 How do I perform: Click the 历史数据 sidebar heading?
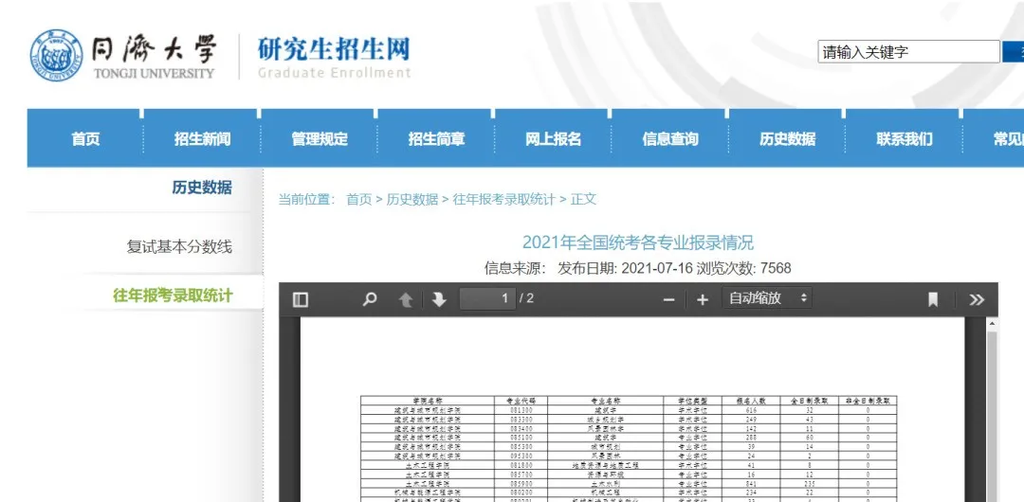202,188
